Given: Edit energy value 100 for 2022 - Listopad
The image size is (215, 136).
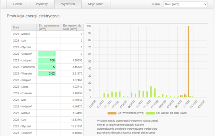Looking at the screenshot, I should tap(47, 60).
